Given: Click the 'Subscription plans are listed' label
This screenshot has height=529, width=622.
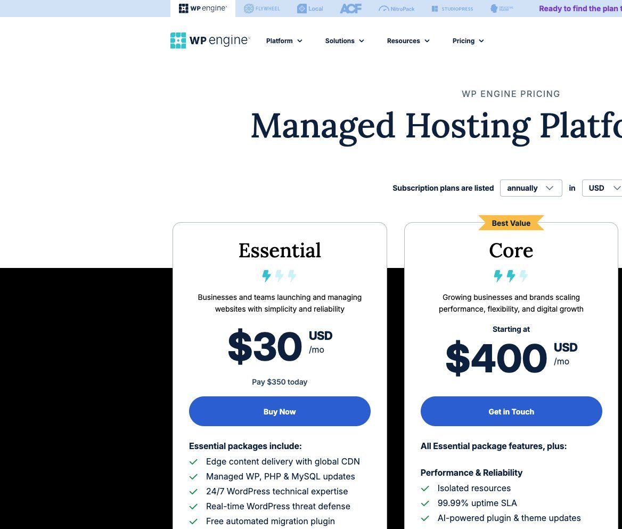Looking at the screenshot, I should (443, 188).
